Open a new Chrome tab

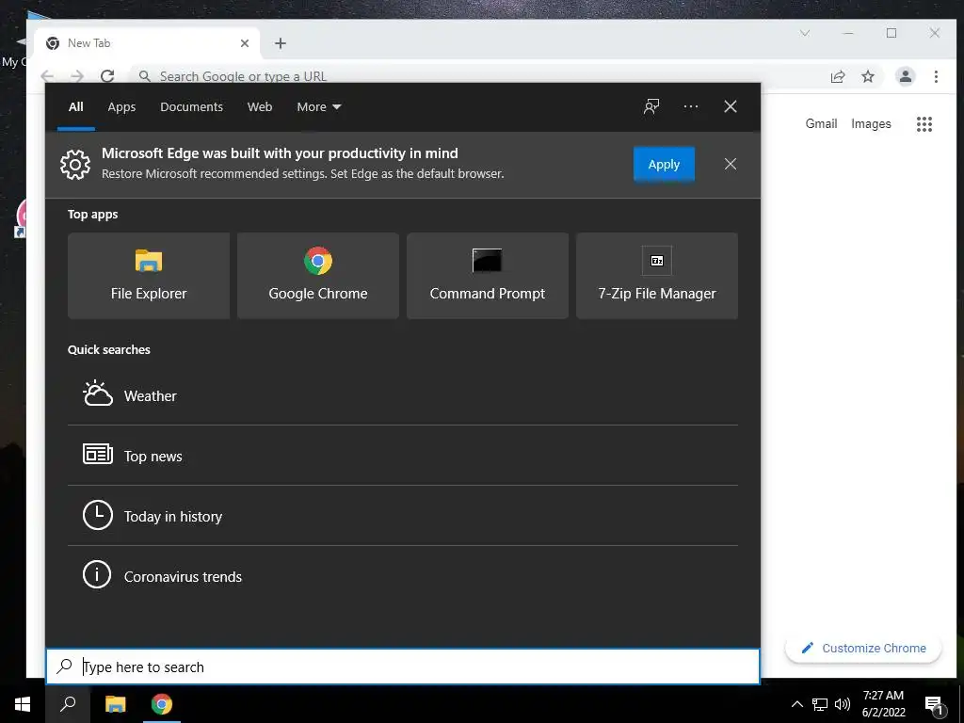point(281,43)
